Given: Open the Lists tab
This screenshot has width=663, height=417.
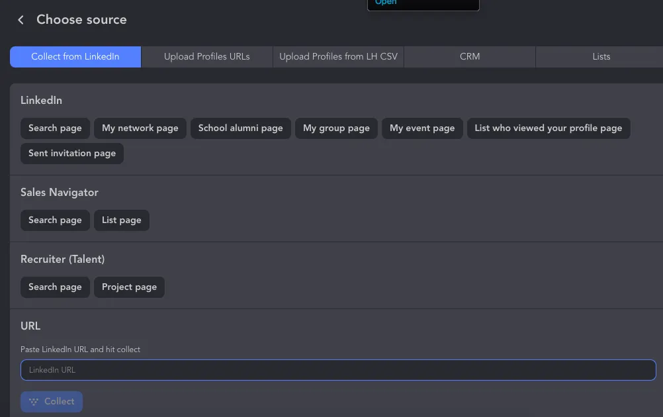Looking at the screenshot, I should click(601, 57).
